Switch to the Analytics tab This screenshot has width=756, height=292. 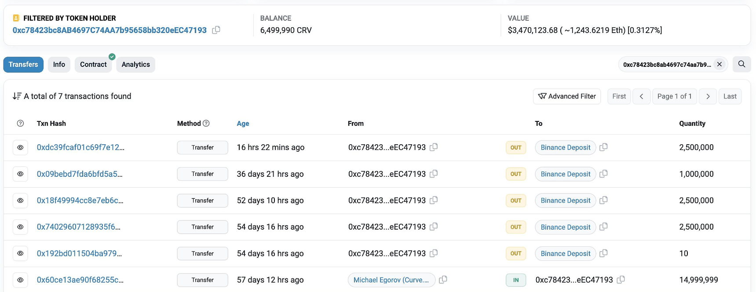[x=135, y=65]
